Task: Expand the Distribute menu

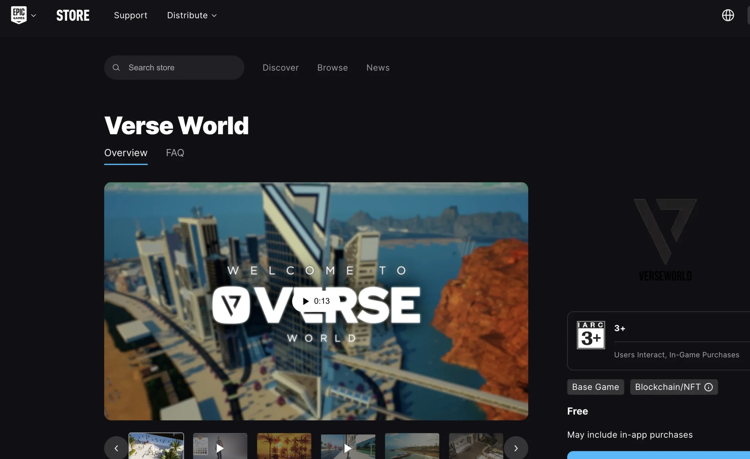Action: tap(192, 15)
